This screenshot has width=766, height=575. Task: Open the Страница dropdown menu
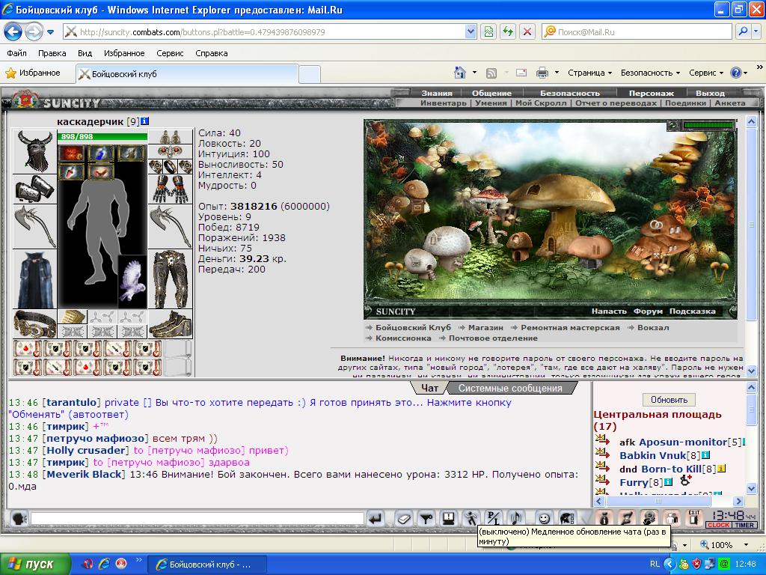click(x=589, y=73)
